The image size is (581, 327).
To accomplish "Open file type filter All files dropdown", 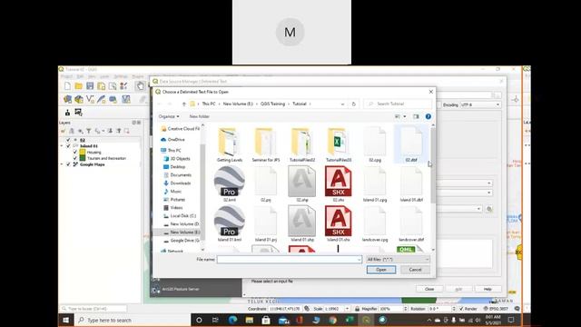I will point(398,260).
